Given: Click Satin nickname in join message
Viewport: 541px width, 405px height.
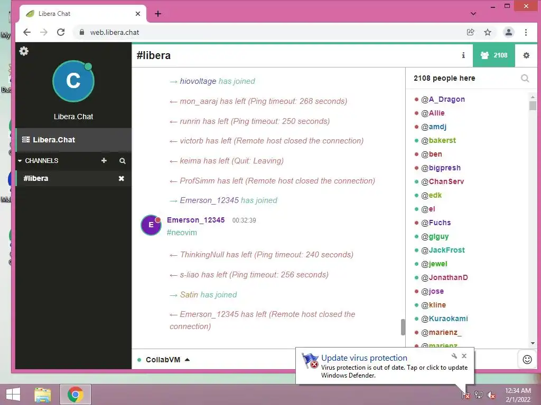Looking at the screenshot, I should pos(189,295).
